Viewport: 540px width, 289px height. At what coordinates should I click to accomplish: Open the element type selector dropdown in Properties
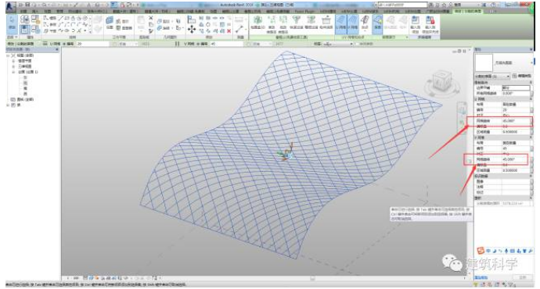(x=492, y=76)
